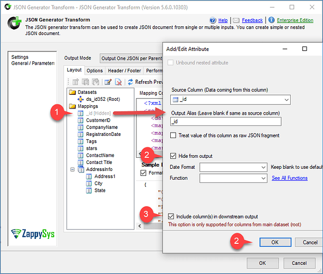Click the State column icon
The width and height of the screenshot is (323, 274).
pyautogui.click(x=89, y=191)
